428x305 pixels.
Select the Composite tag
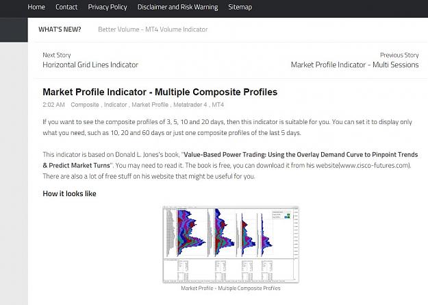click(85, 105)
